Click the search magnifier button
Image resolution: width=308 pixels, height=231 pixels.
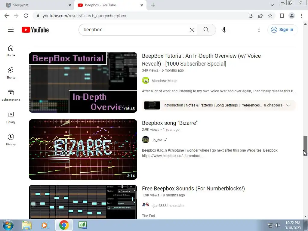(x=206, y=30)
